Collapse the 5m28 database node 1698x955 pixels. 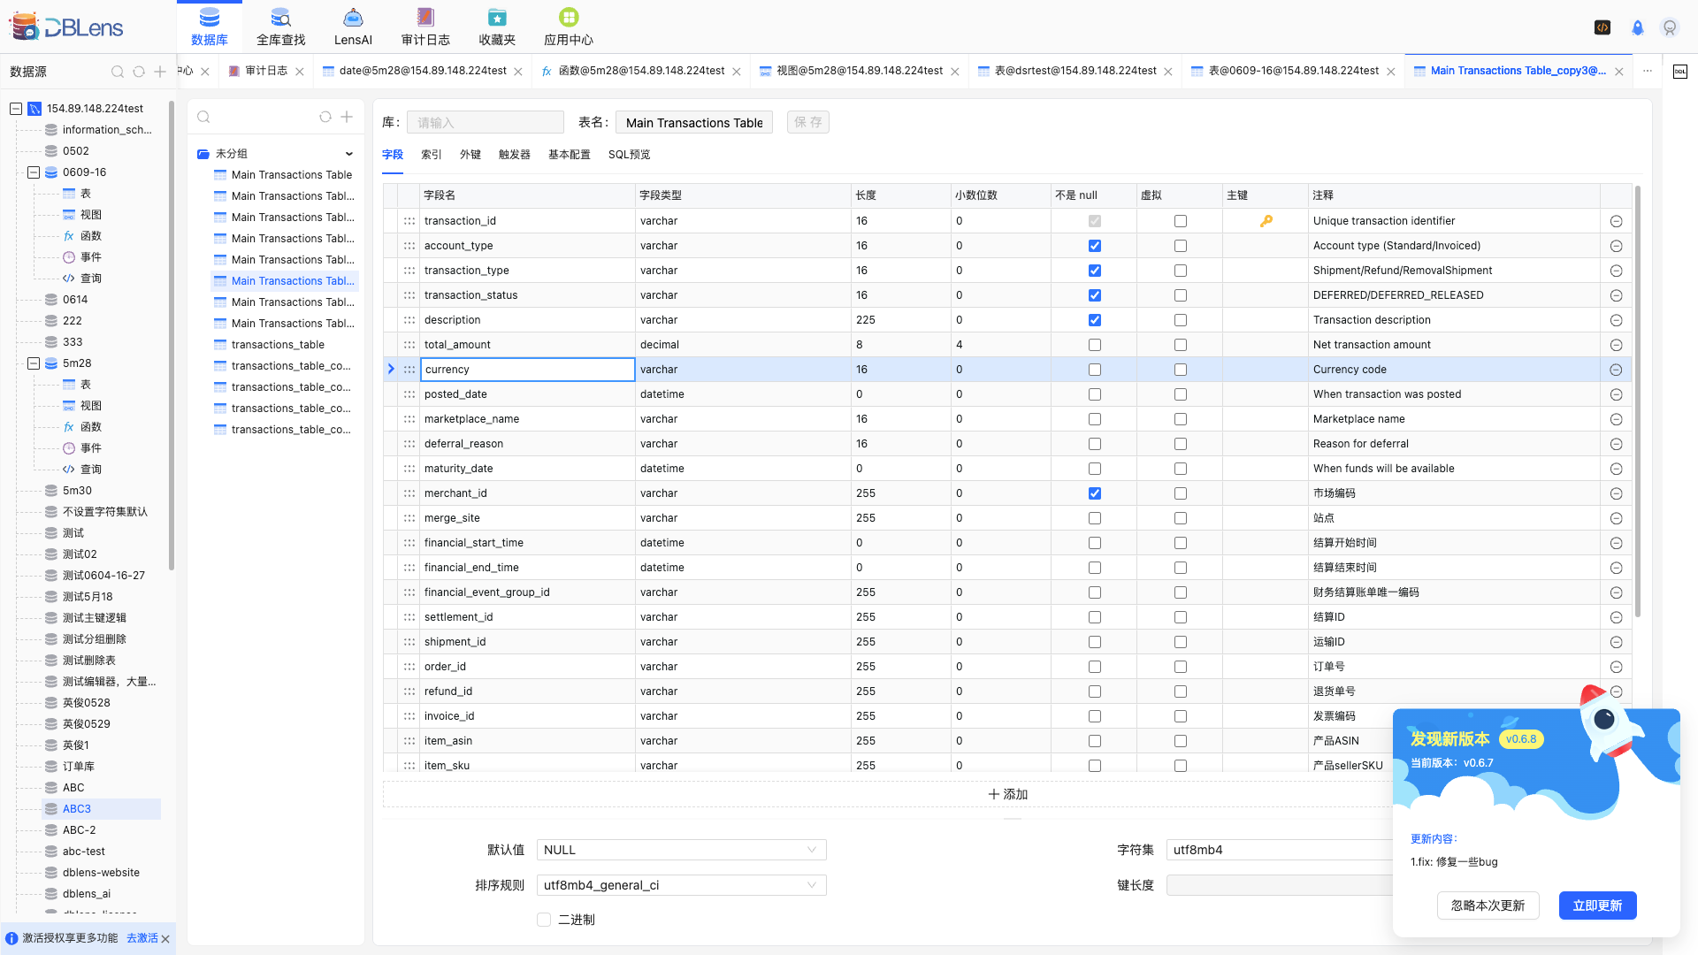click(34, 363)
